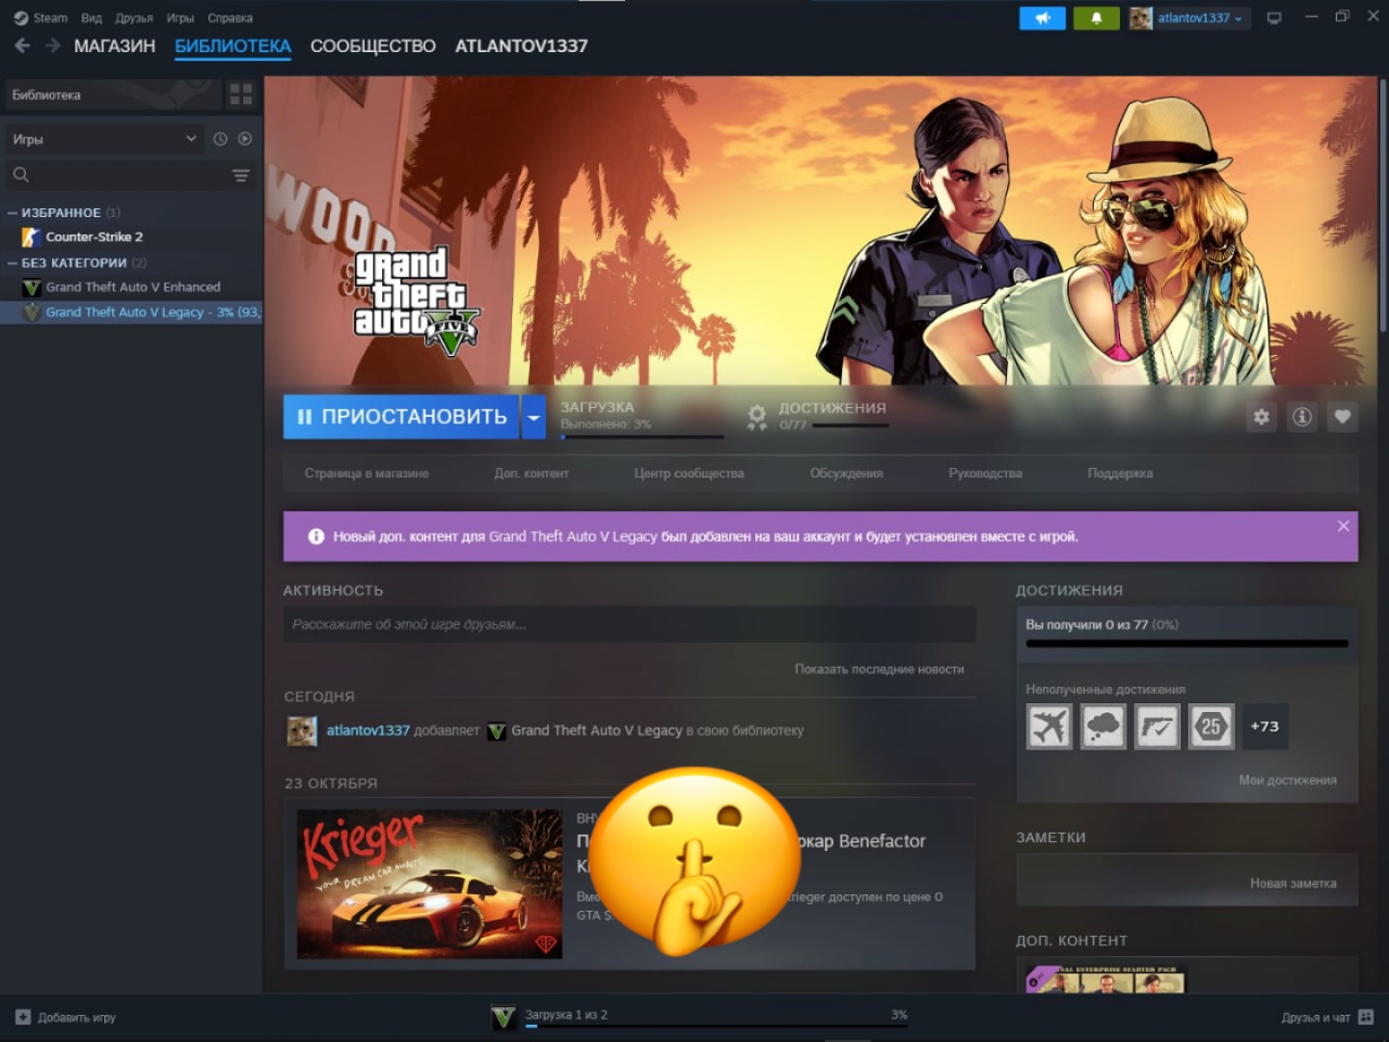This screenshot has width=1389, height=1042.
Task: Open the atlantov1337 account dropdown
Action: pyautogui.click(x=1201, y=17)
